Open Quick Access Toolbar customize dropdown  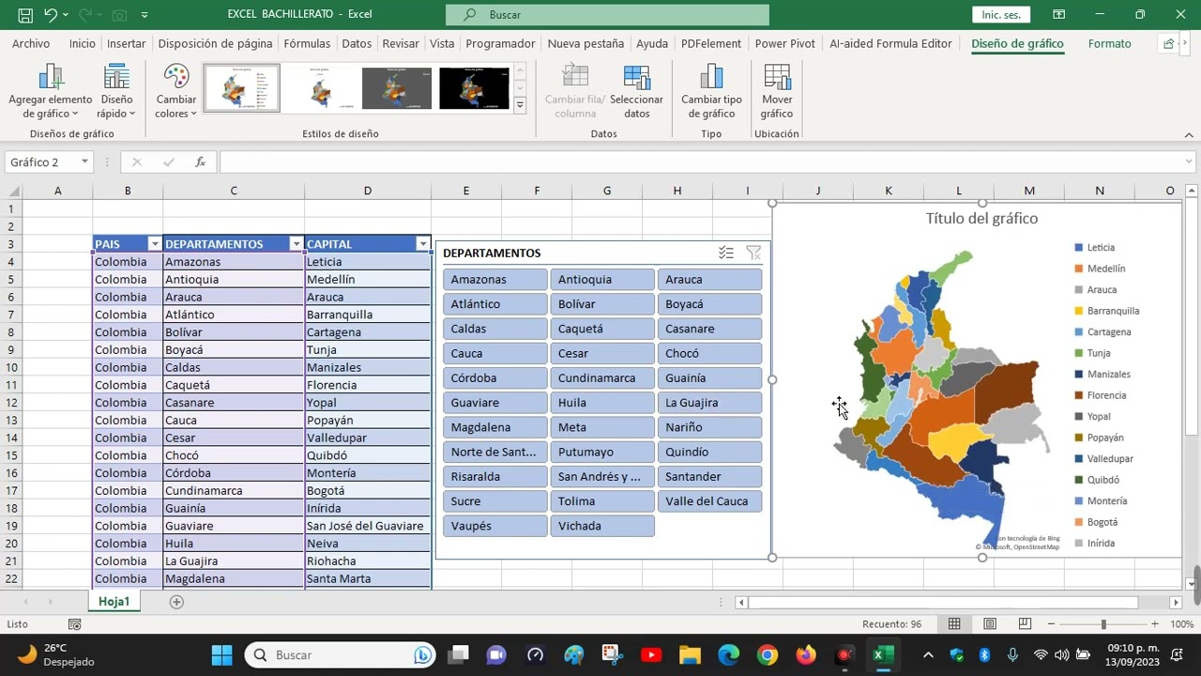point(144,15)
